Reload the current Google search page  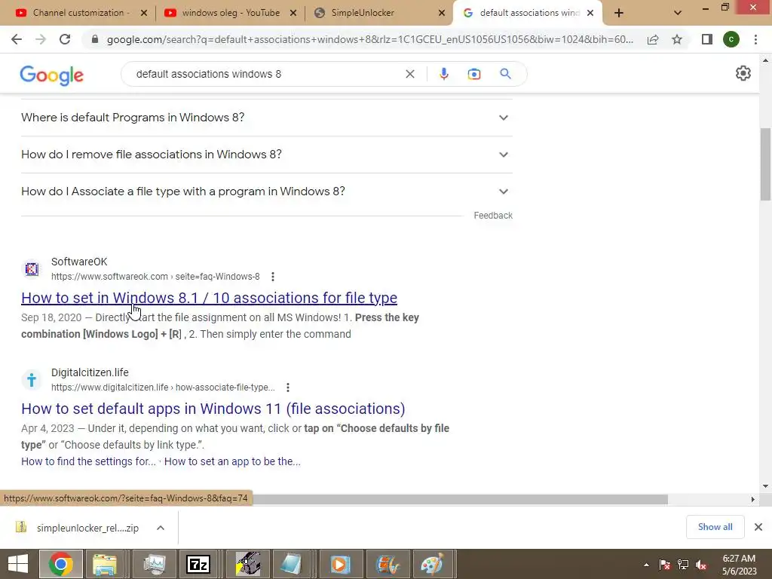click(65, 39)
